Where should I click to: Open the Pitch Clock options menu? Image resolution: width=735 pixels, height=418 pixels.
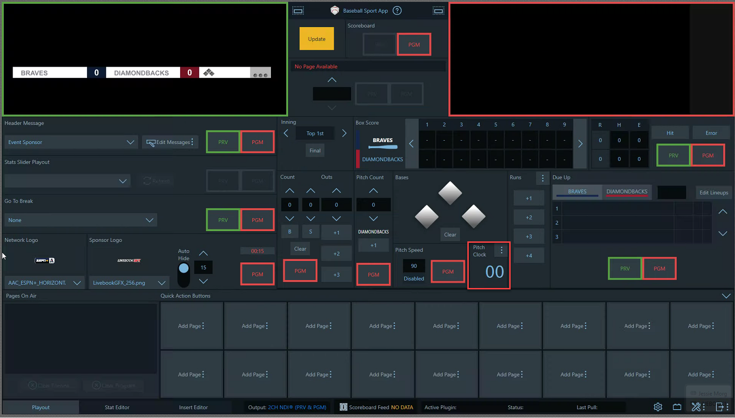(x=501, y=250)
